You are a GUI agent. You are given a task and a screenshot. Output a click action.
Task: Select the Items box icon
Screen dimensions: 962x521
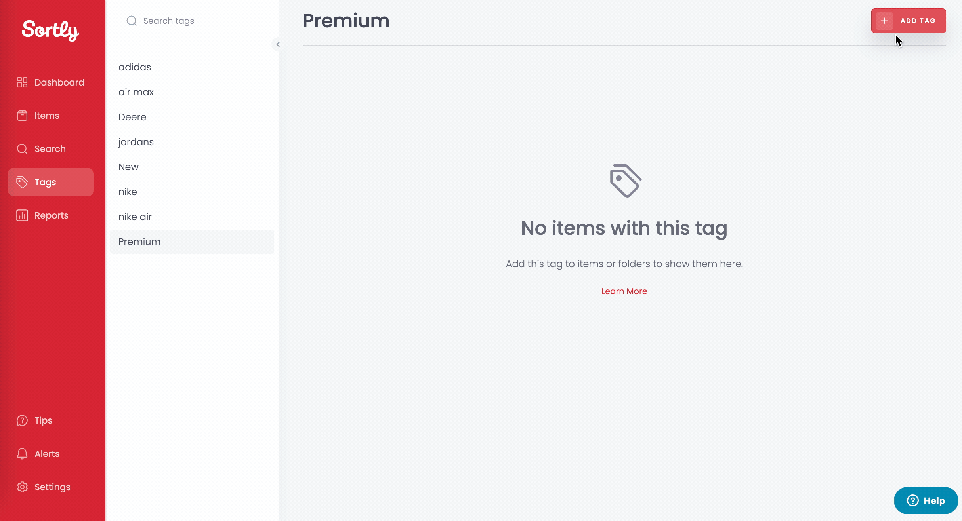point(22,116)
